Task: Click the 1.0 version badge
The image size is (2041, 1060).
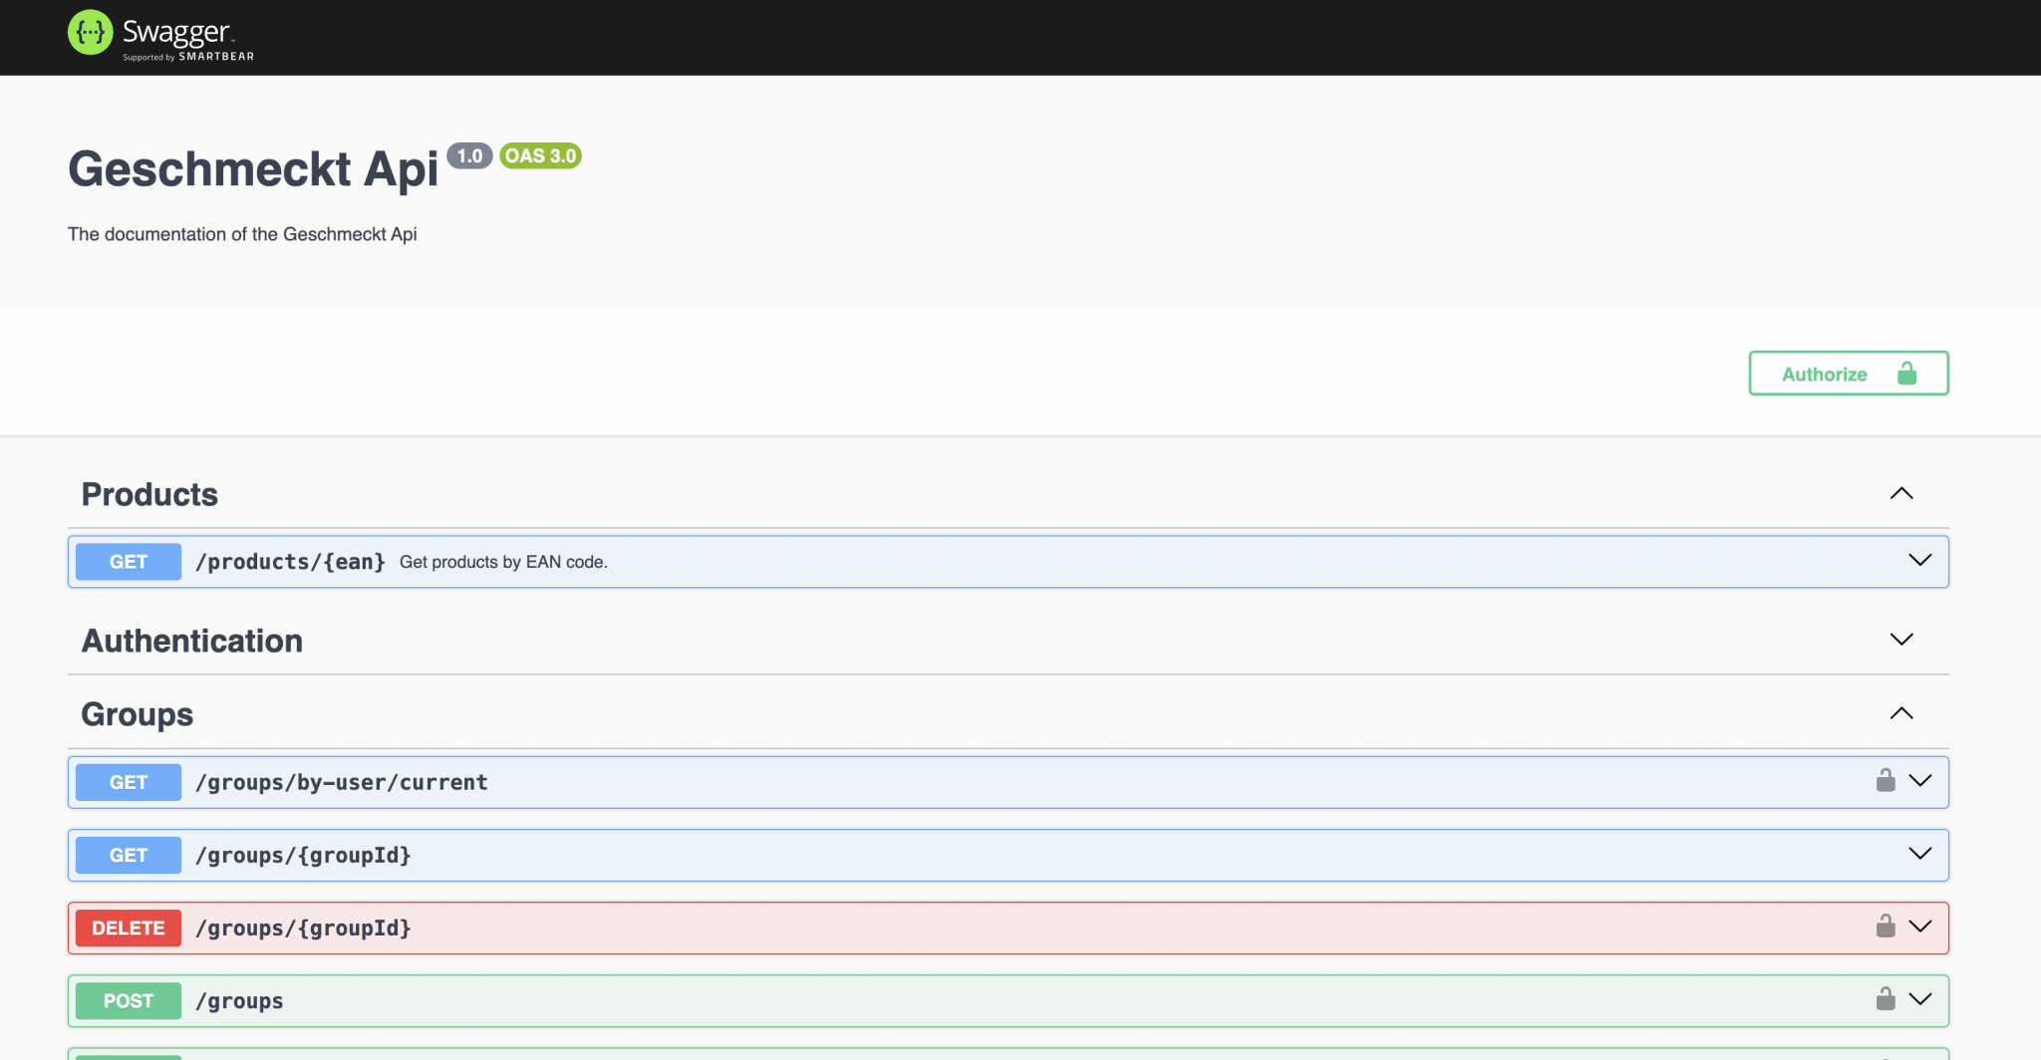Action: (x=469, y=156)
